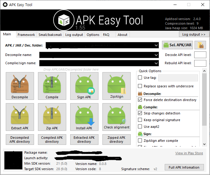The height and width of the screenshot is (175, 210).
Task: Open Compiled APK directory
Action: (52, 139)
